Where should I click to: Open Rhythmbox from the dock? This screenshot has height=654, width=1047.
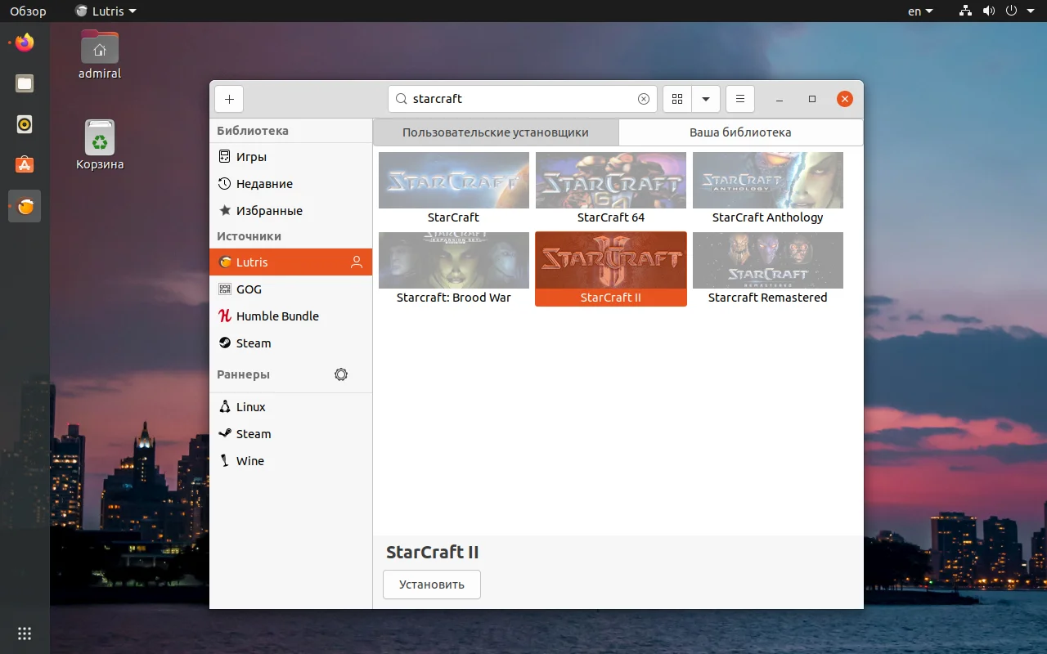[x=25, y=124]
